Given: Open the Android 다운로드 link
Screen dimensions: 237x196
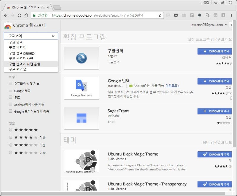Looking at the screenshot, I should pyautogui.click(x=172, y=86).
